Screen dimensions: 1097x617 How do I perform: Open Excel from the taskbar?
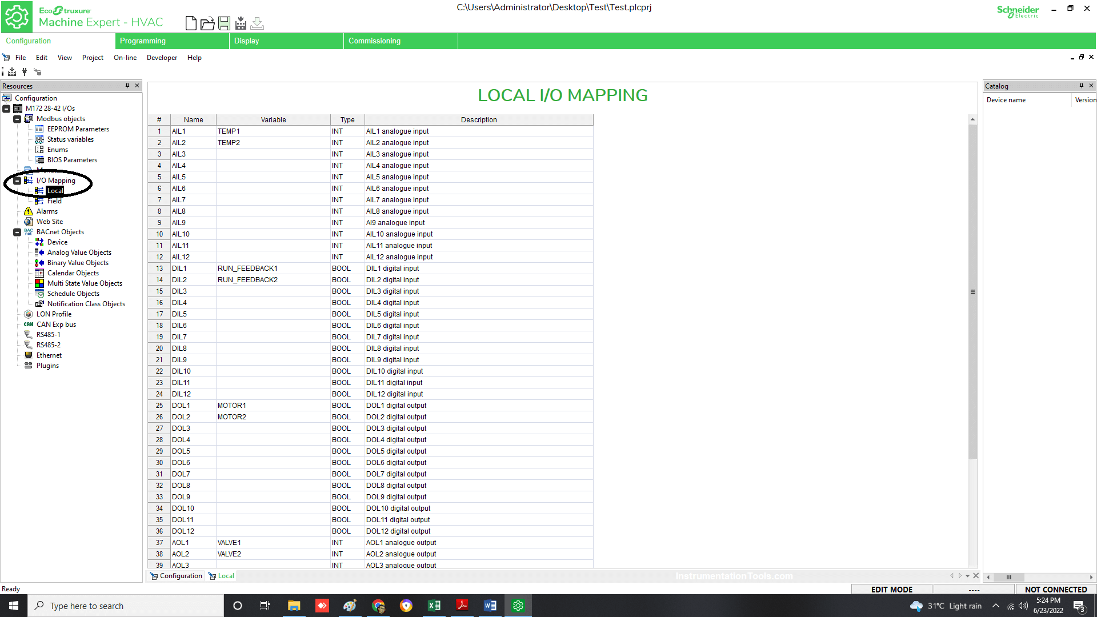coord(434,606)
